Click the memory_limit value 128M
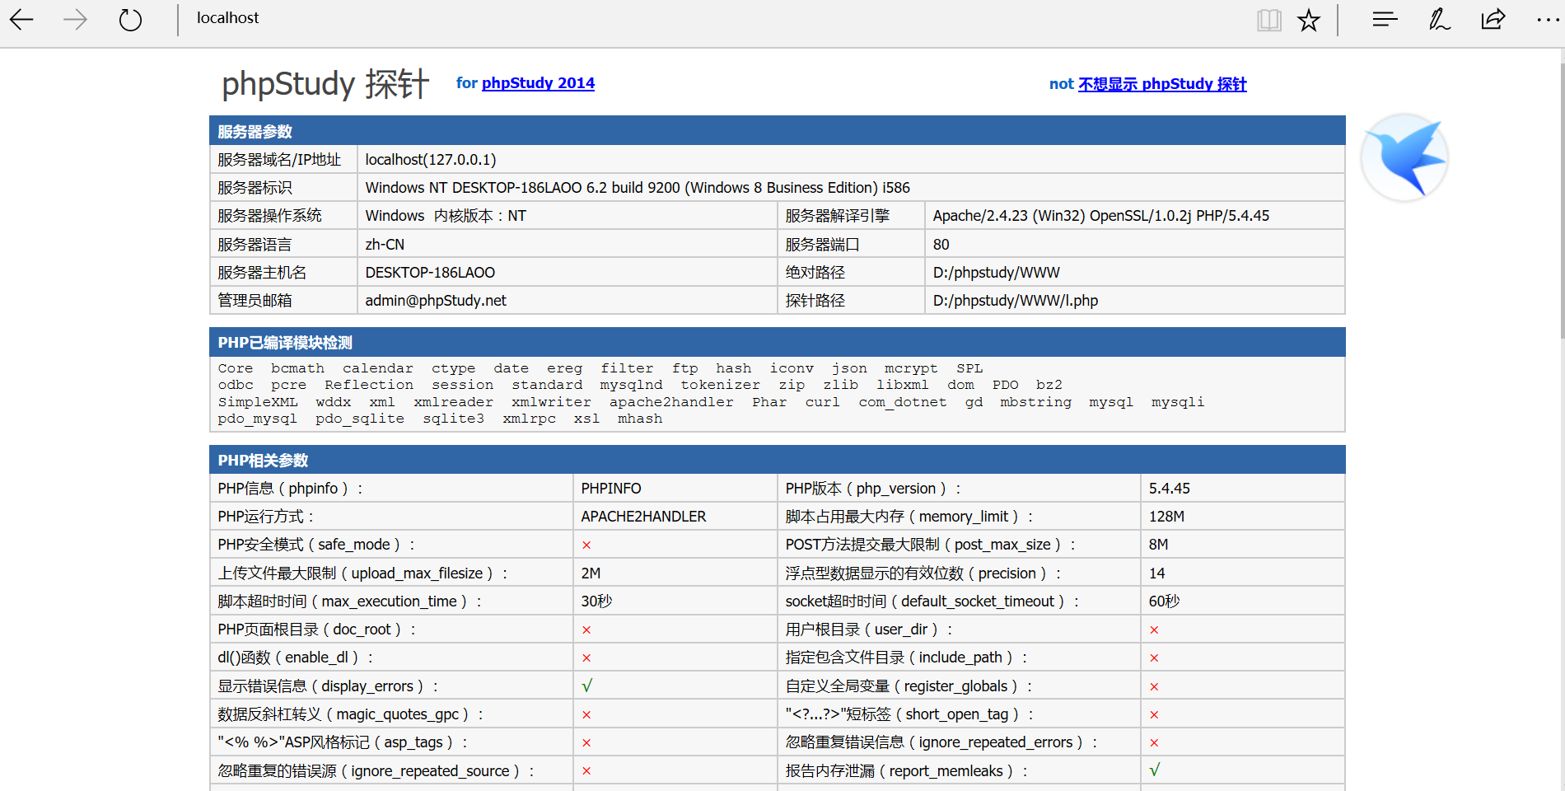Viewport: 1565px width, 791px height. click(1166, 517)
